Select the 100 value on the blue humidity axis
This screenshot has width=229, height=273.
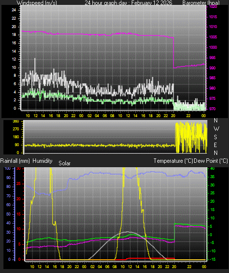click(x=8, y=169)
